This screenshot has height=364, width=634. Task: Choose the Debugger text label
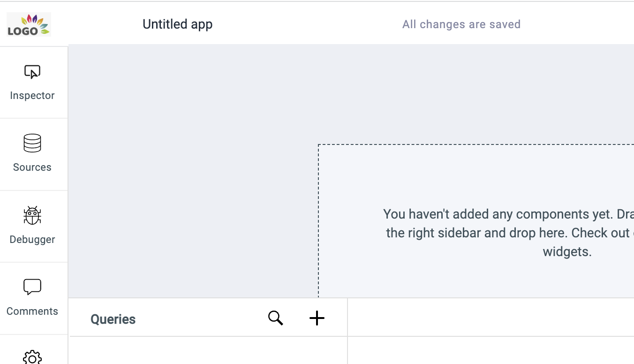tap(32, 239)
